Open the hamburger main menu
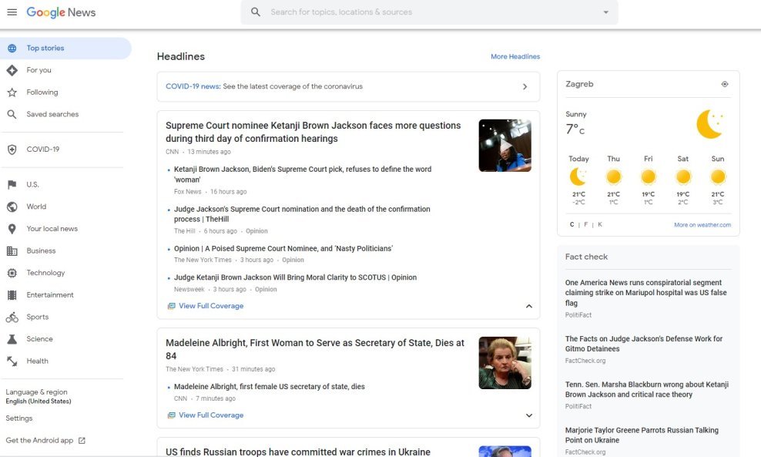The image size is (761, 457). [12, 12]
